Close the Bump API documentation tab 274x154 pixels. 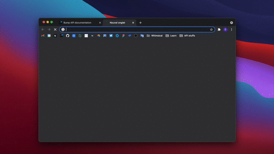tap(100, 23)
